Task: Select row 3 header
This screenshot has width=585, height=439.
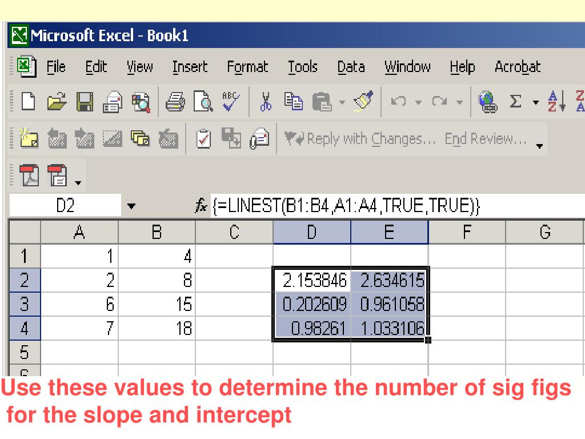Action: [24, 304]
